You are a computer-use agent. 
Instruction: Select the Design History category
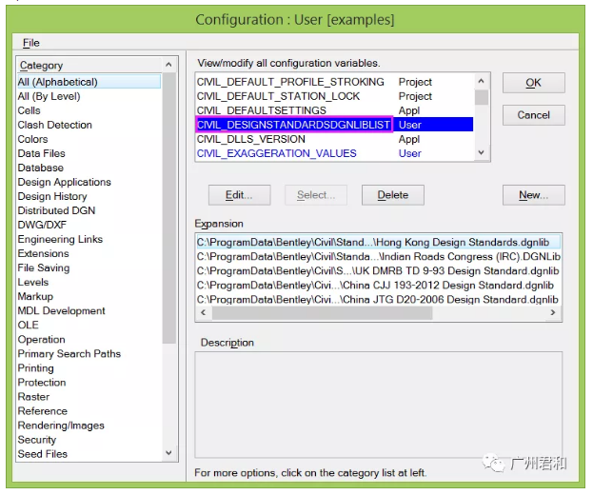point(89,197)
